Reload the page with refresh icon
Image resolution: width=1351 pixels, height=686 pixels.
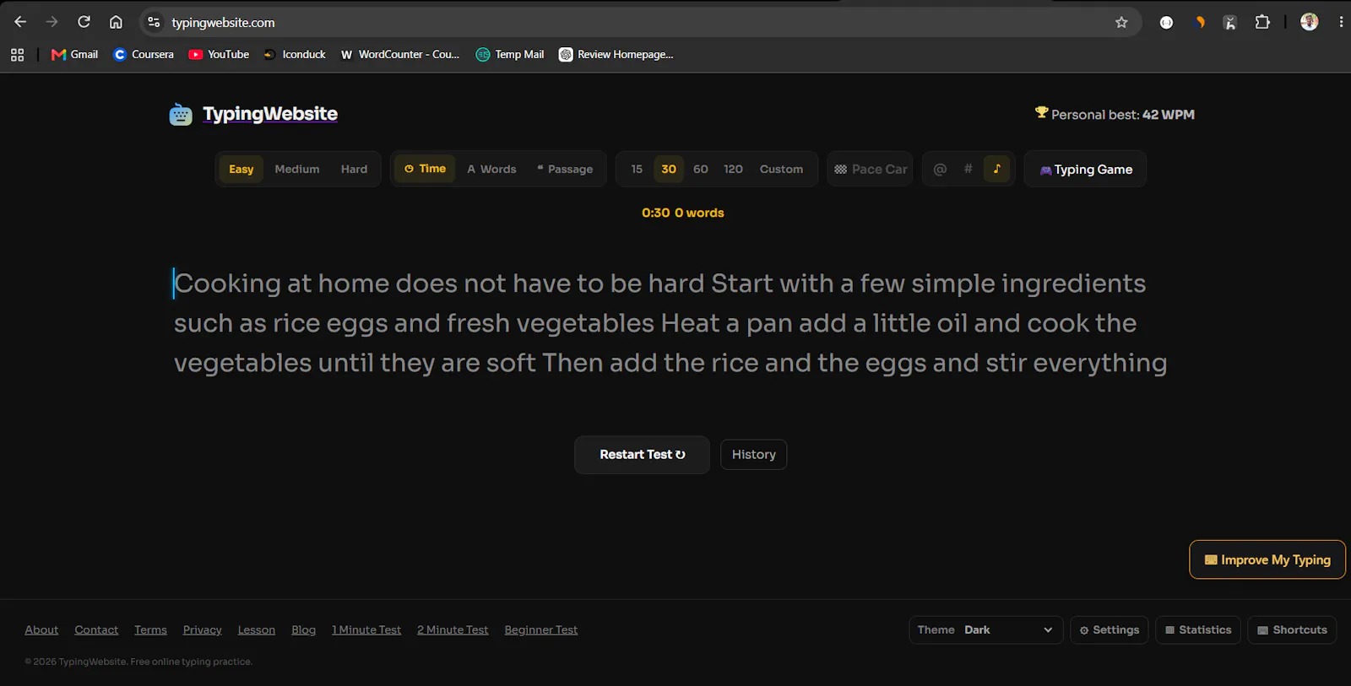pyautogui.click(x=84, y=22)
